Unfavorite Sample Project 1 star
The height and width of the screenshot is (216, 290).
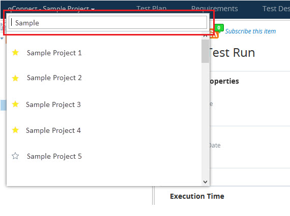(15, 53)
